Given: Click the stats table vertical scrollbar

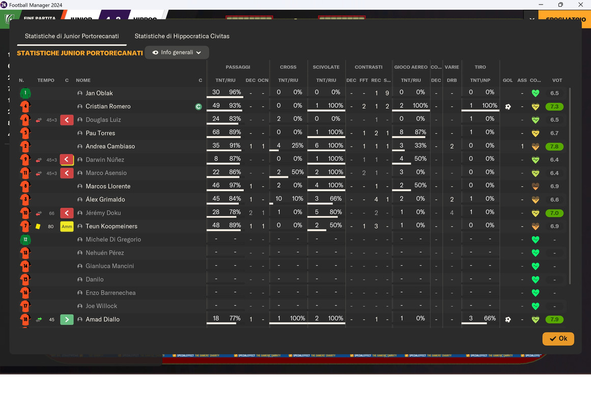Looking at the screenshot, I should point(570,186).
